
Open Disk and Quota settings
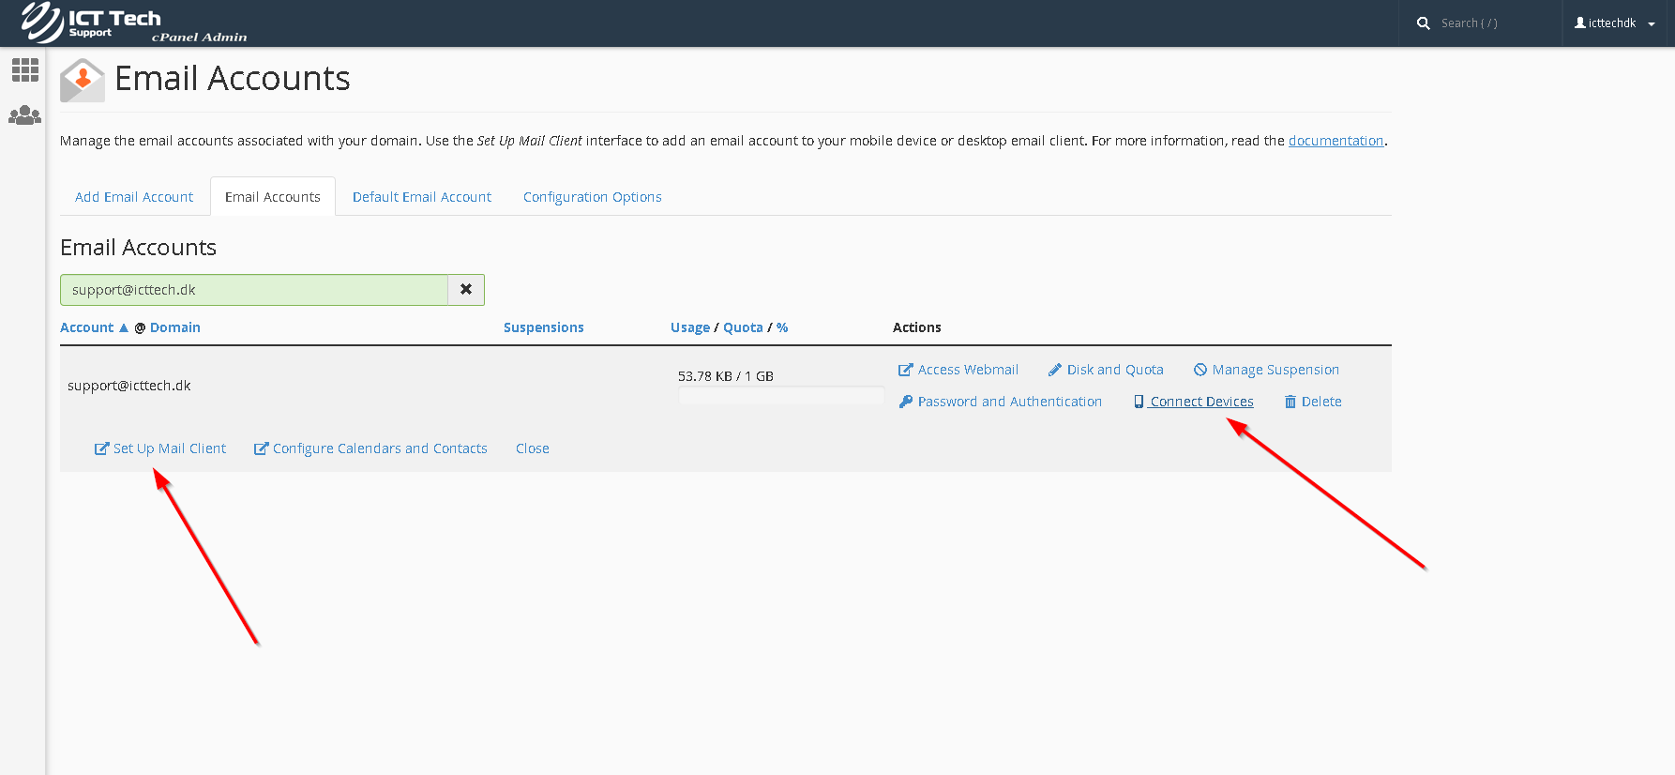pos(1106,370)
